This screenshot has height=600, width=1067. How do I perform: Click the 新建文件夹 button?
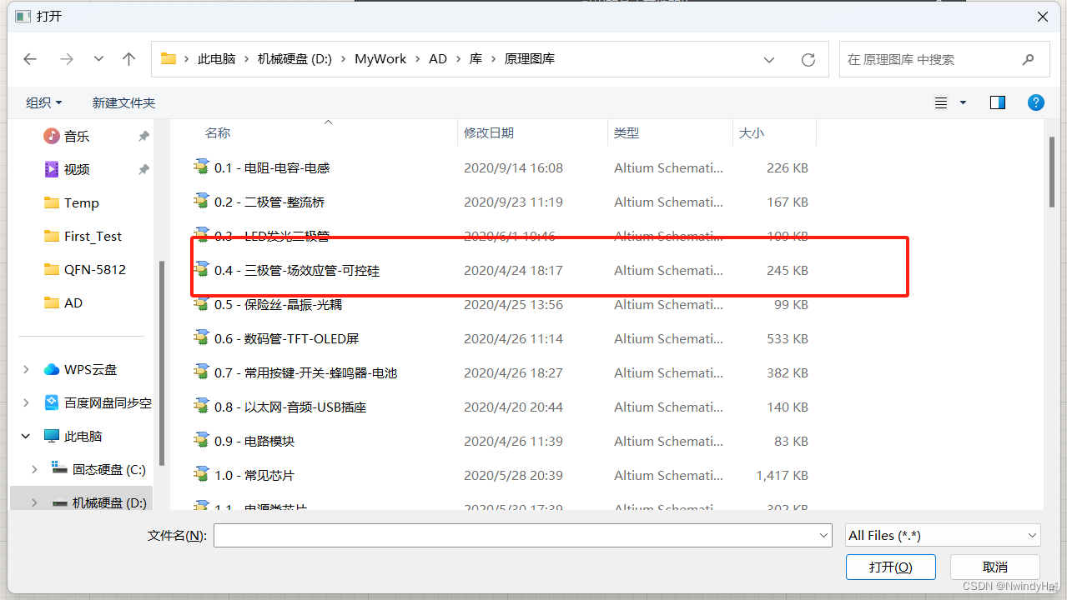pyautogui.click(x=123, y=102)
